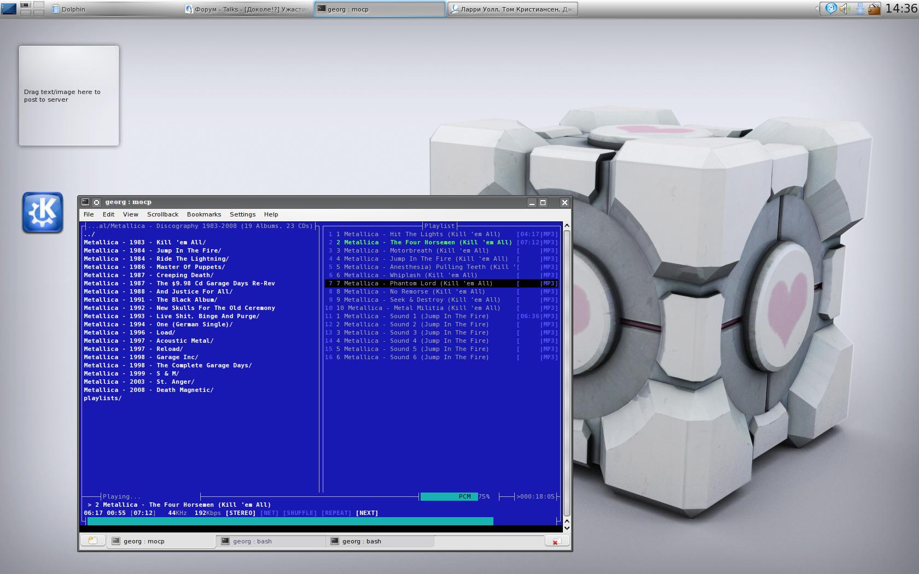The image size is (919, 574).
Task: Open the View menu in Konsole
Action: (130, 214)
